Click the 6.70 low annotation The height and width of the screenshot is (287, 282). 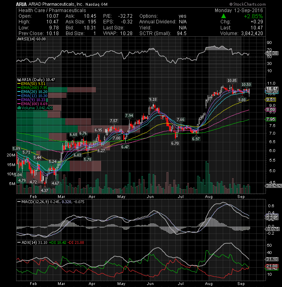pos(175,143)
